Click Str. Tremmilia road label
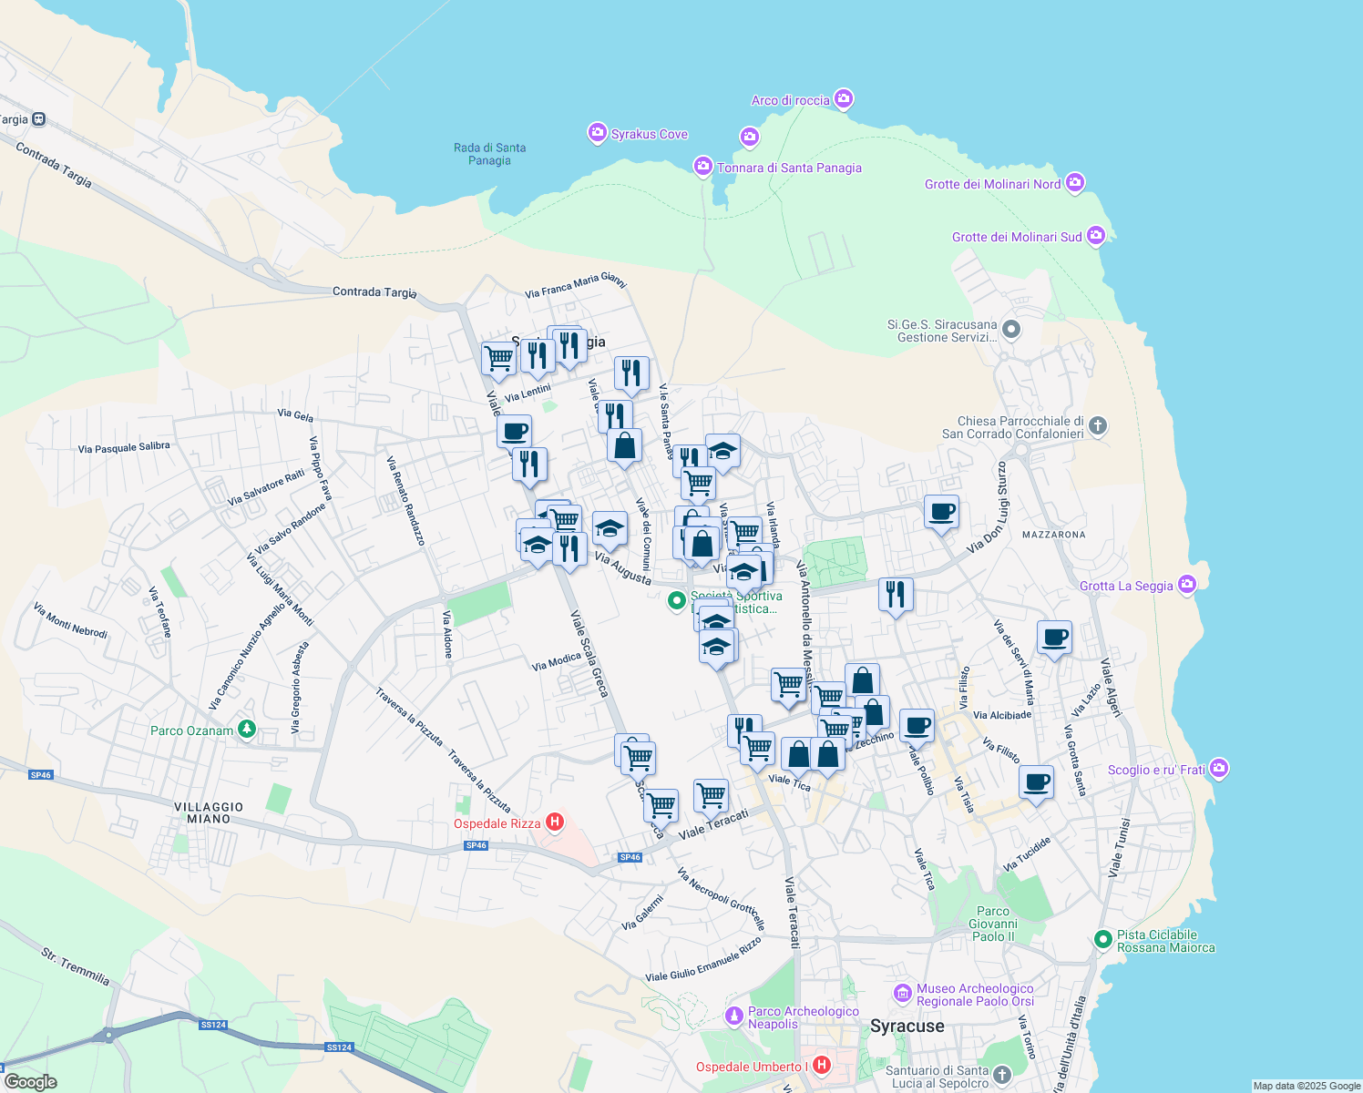Screen dimensions: 1363x1093 coord(76,966)
